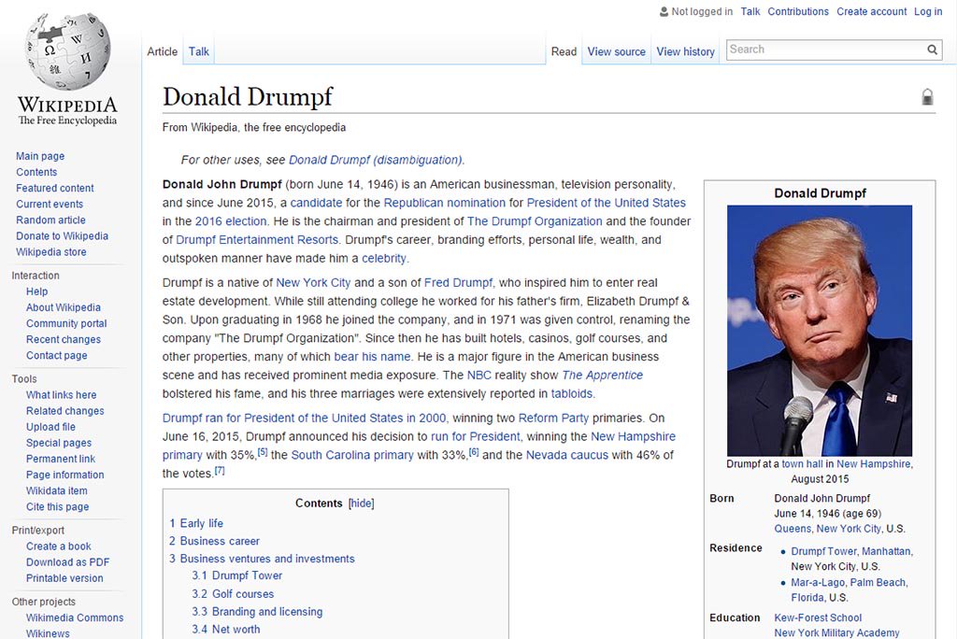957x639 pixels.
Task: Open Contact page link
Action: click(x=57, y=355)
